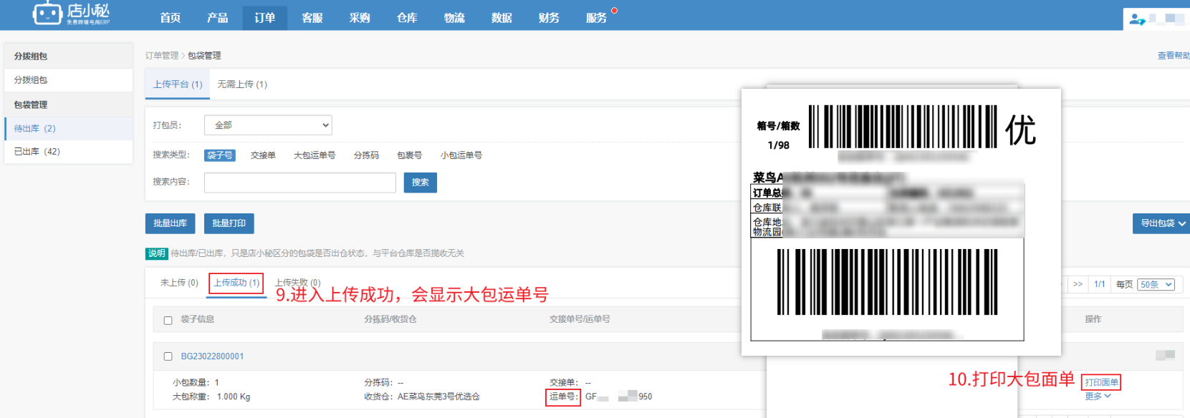1190x418 pixels.
Task: Click the 打印面单 link
Action: 1101,382
